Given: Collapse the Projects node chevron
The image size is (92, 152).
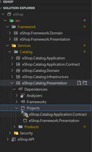Looking at the screenshot, I should 17,108.
